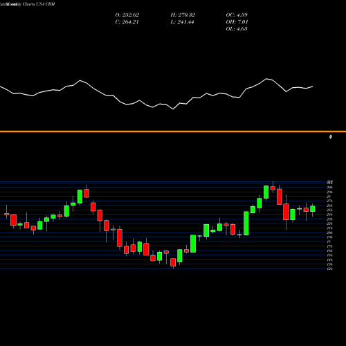Click the orange horizontal indicator line
This screenshot has height=346, width=346.
173,131
